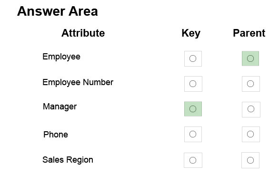Select Parent radio button for Manager
This screenshot has width=279, height=175.
(251, 109)
